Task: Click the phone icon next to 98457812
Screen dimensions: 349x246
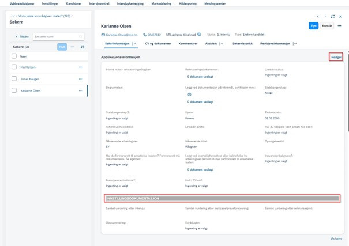Action: (145, 35)
